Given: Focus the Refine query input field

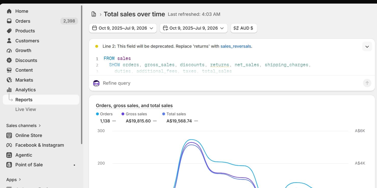Looking at the screenshot, I should [231, 83].
